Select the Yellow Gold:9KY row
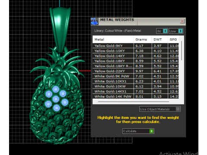The image size is (207, 155). [136, 46]
